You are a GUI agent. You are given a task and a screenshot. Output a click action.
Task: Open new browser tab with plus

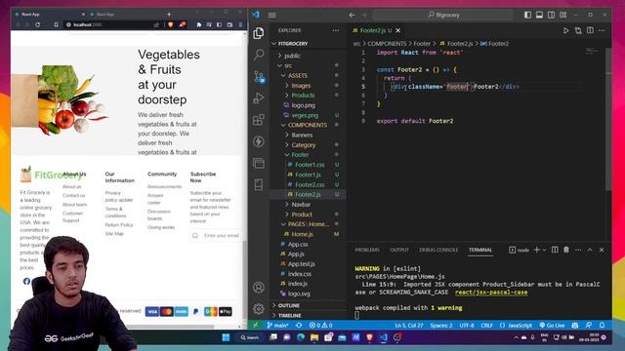(x=169, y=14)
